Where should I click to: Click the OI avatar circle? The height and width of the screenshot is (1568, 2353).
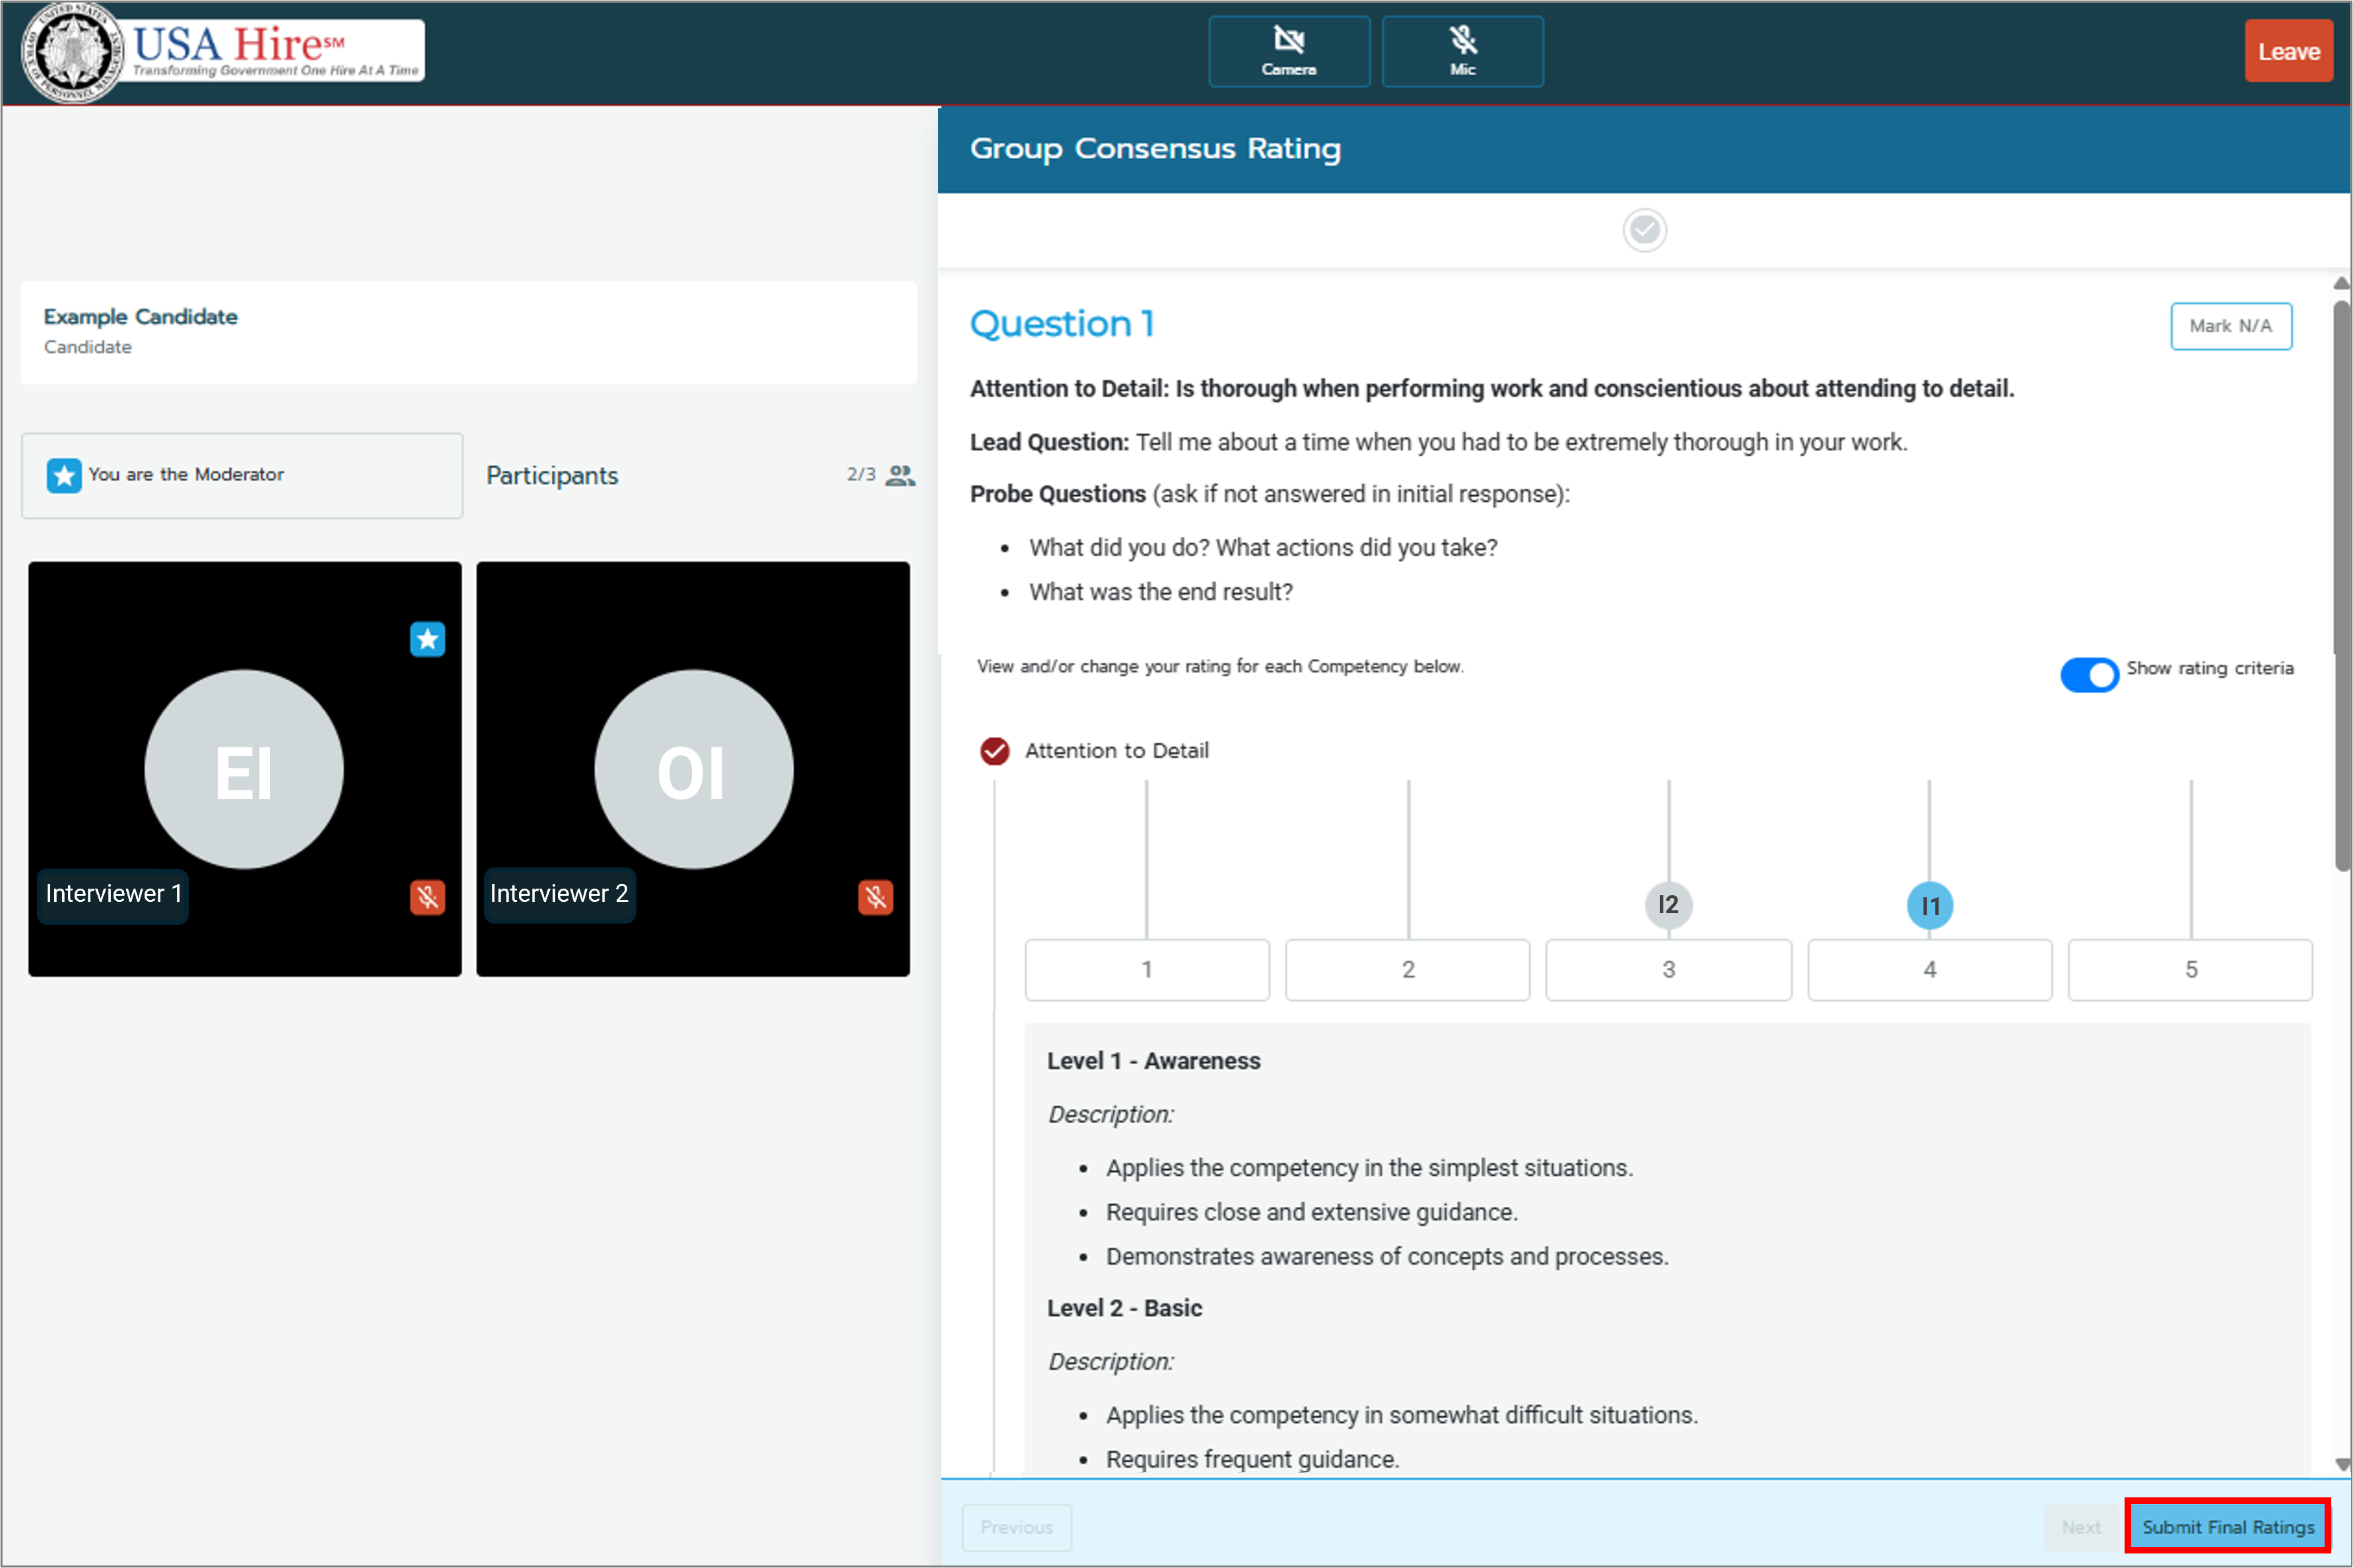pyautogui.click(x=693, y=769)
